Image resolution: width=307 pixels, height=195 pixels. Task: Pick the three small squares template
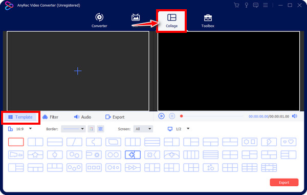pos(94,168)
